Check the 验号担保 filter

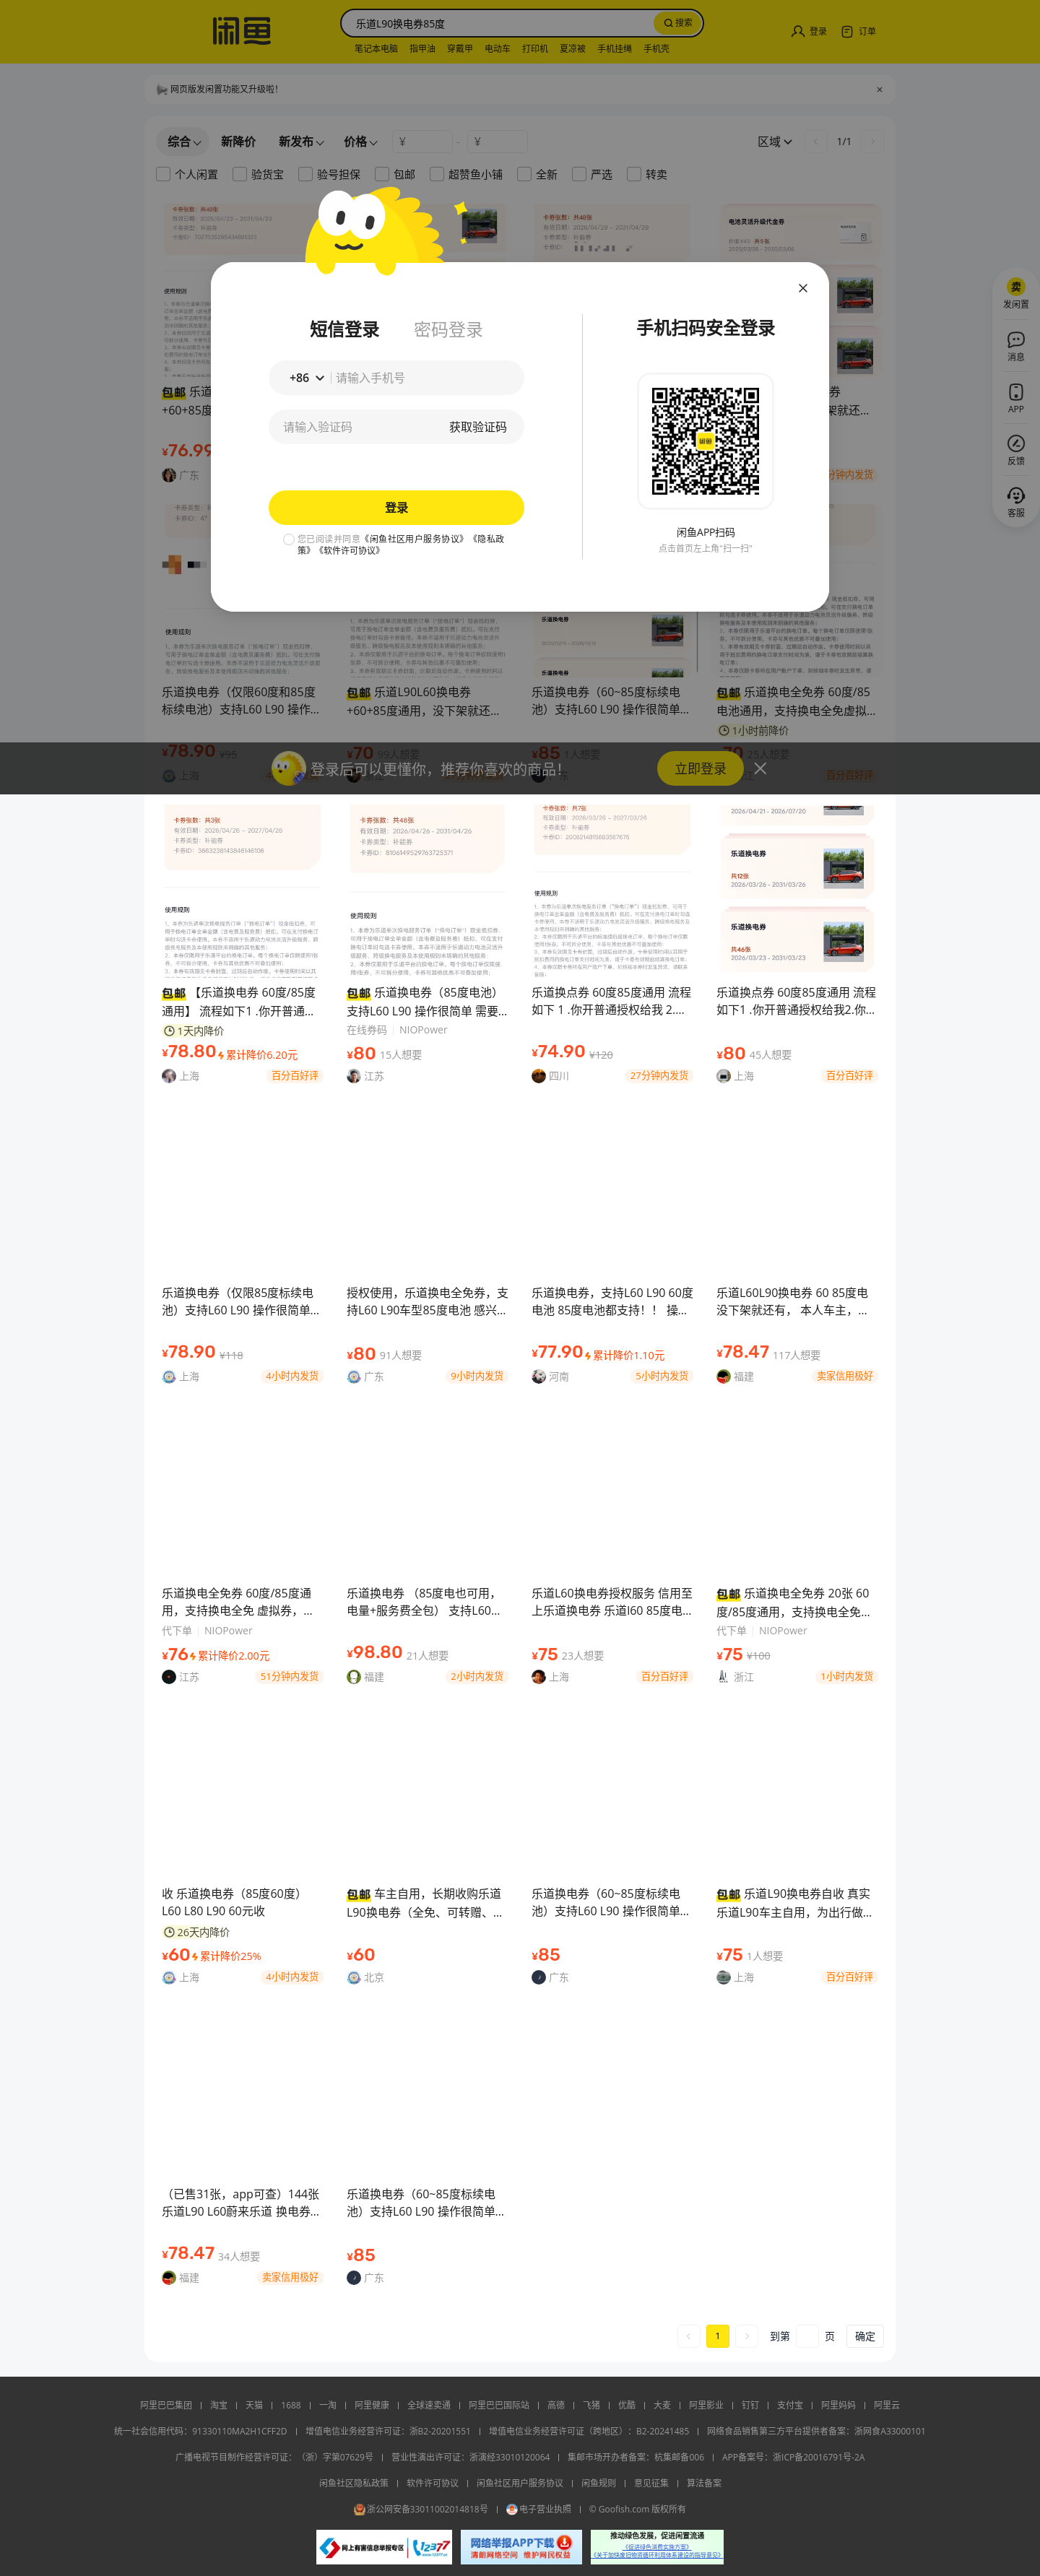[x=306, y=174]
